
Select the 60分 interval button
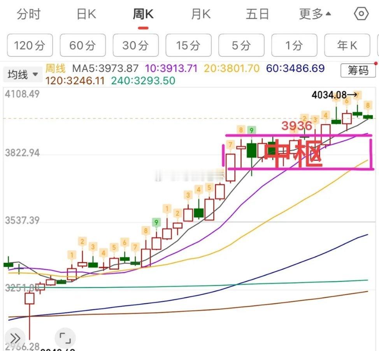tap(82, 45)
